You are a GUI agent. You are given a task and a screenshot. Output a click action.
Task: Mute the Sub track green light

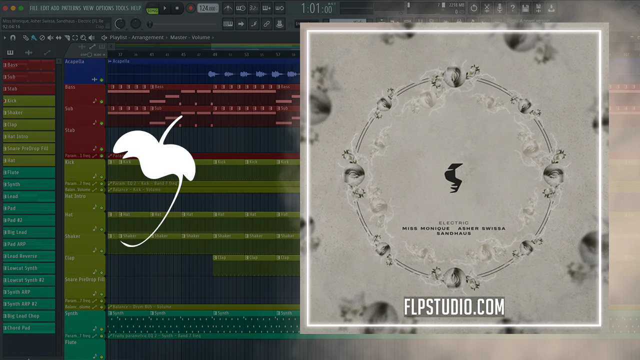[101, 123]
